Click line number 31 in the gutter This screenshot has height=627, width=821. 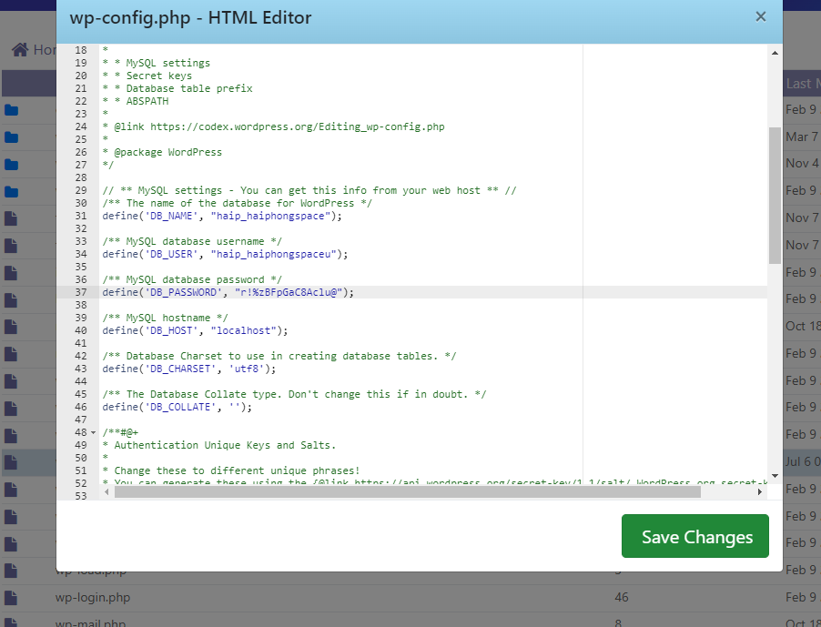(x=81, y=216)
